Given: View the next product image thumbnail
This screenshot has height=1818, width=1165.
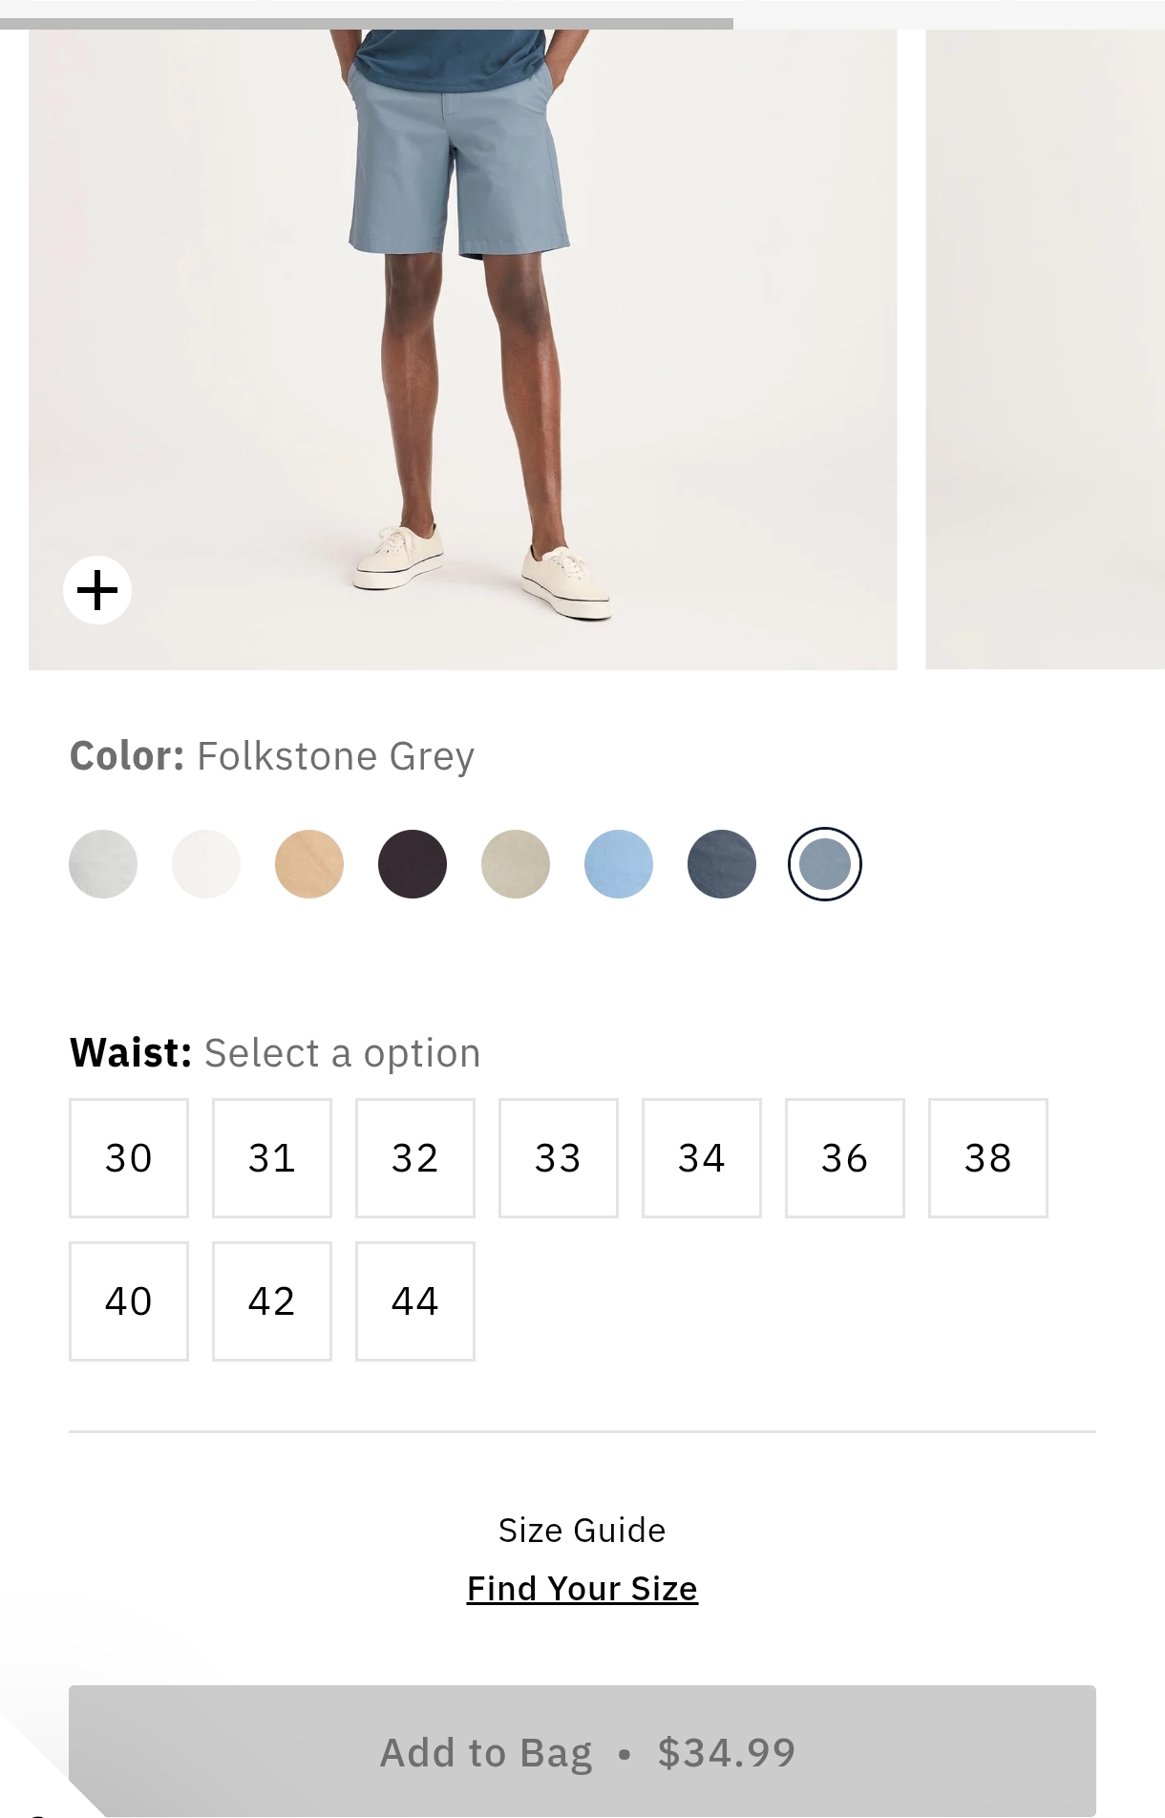Looking at the screenshot, I should (1045, 349).
